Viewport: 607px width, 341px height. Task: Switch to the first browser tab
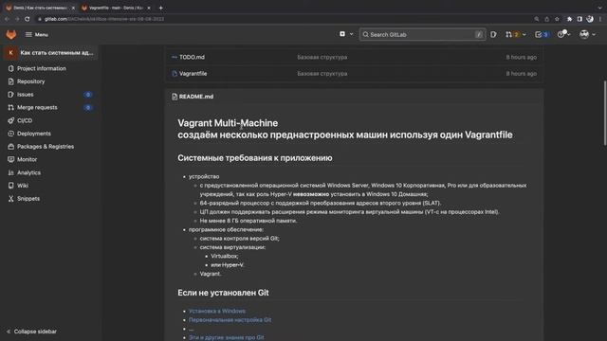41,8
